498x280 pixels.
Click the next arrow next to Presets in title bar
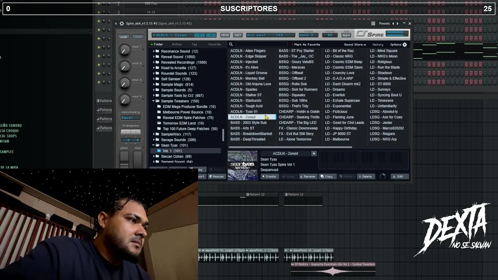(397, 24)
